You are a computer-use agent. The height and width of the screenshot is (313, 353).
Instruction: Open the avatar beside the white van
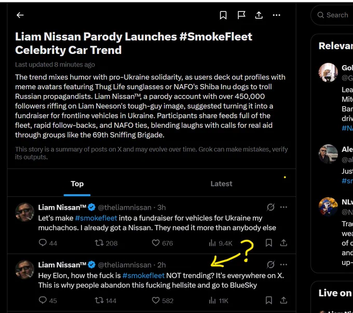tap(328, 154)
